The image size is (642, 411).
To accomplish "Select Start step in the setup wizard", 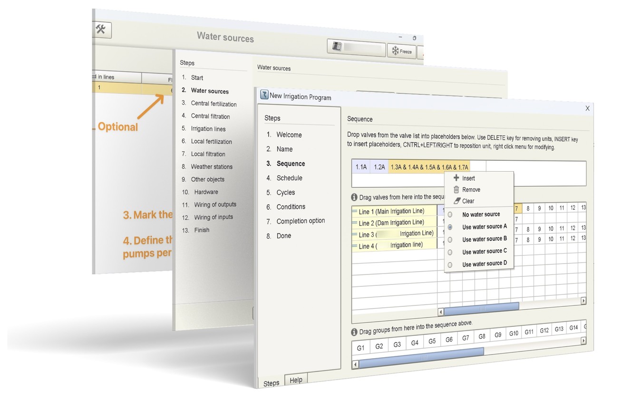I will point(197,78).
